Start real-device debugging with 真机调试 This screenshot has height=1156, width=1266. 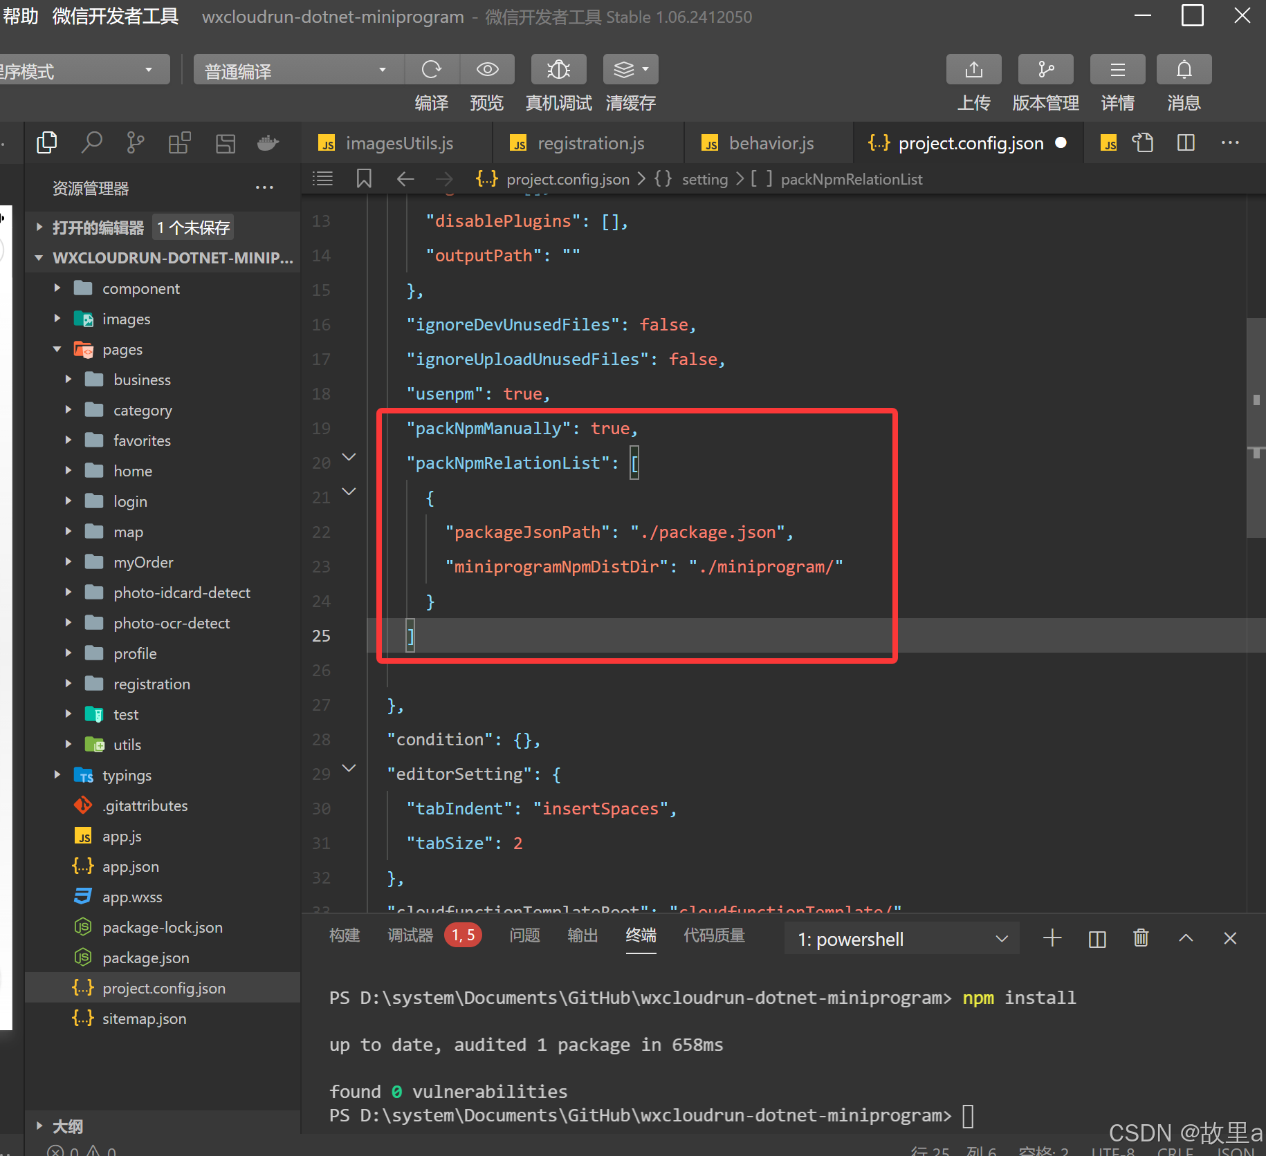pyautogui.click(x=558, y=69)
